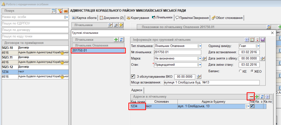Refresh the group meters Лічильники list

pos(121,40)
